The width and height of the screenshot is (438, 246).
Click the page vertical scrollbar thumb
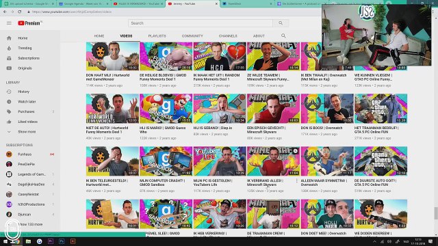pyautogui.click(x=436, y=213)
